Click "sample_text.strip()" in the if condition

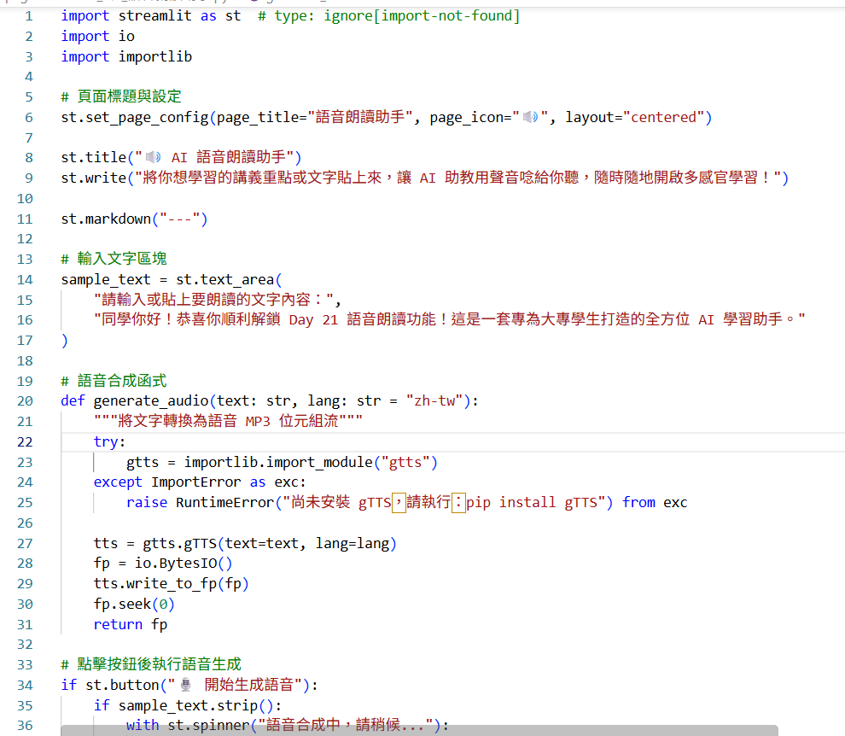tap(196, 705)
